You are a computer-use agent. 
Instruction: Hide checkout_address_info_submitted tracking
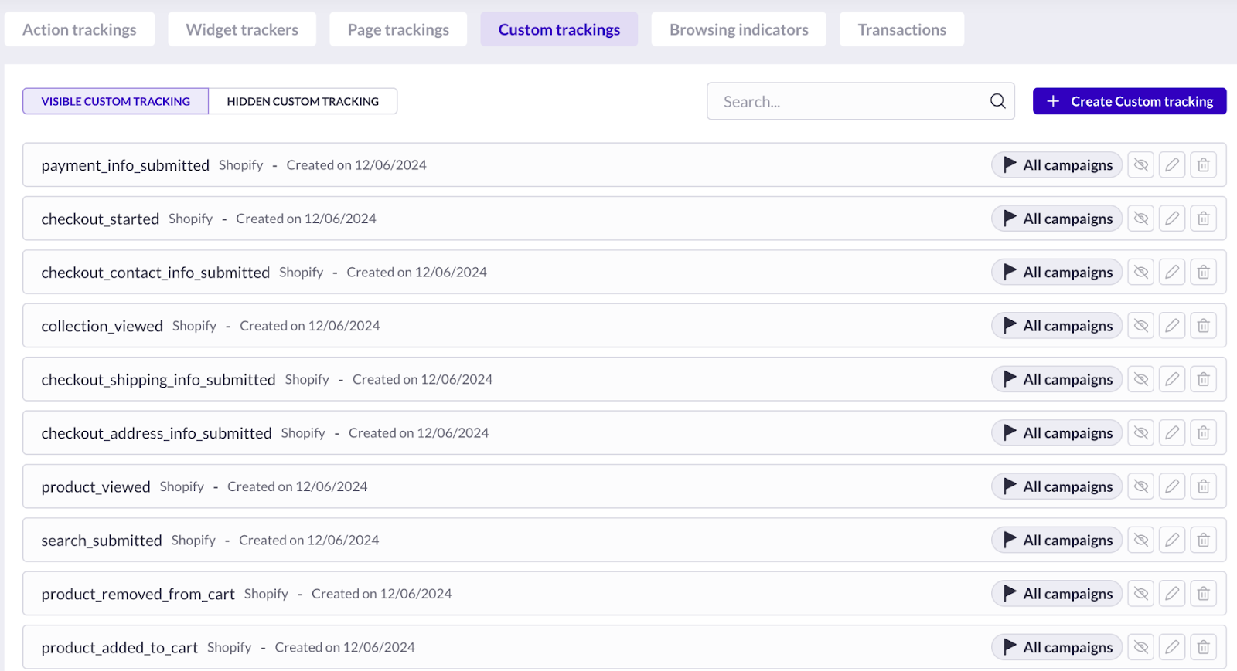click(1141, 432)
